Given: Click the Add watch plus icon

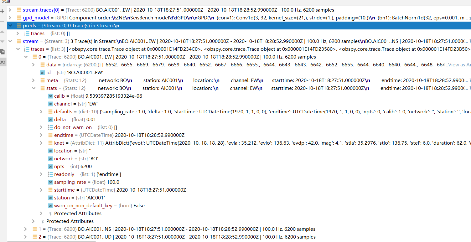Looking at the screenshot, I should pos(3,11).
